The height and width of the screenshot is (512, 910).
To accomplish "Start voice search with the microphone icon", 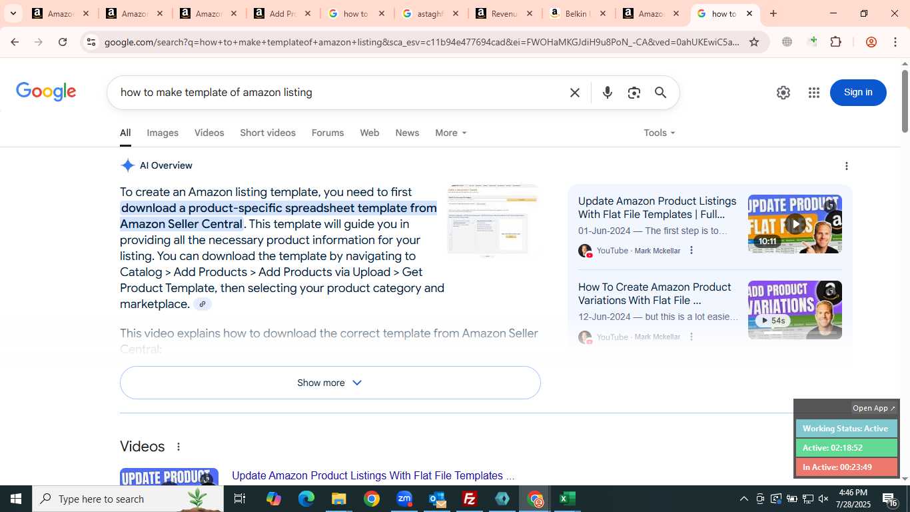I will (x=608, y=93).
